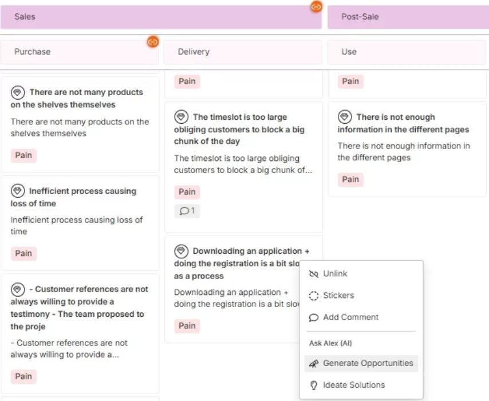Click the diamond icon on 'Downloading an application' card
The width and height of the screenshot is (489, 401).
[182, 251]
